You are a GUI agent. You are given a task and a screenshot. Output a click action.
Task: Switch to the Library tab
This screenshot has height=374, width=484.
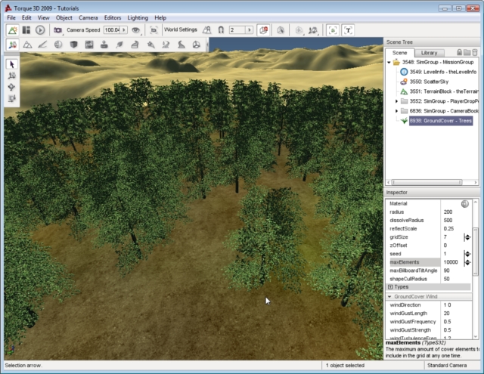[429, 52]
